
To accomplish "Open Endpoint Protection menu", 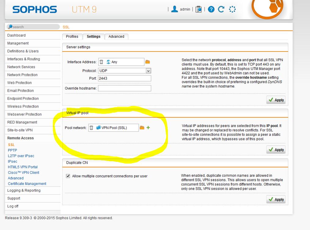I will click(33, 98).
